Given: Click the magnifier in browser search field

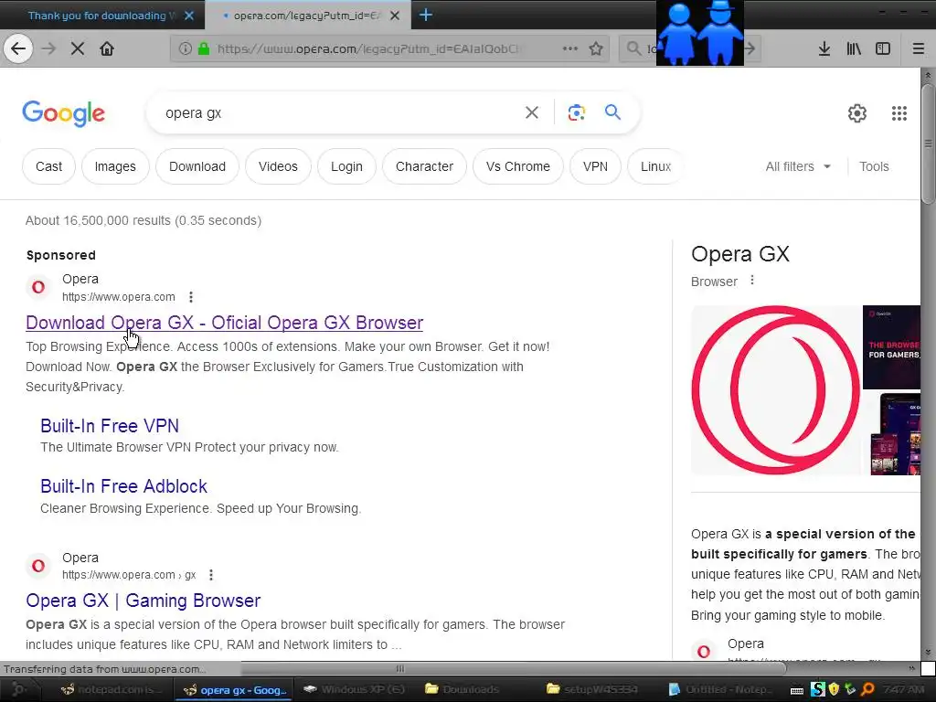Looking at the screenshot, I should [x=634, y=48].
